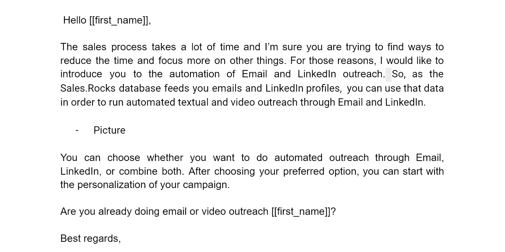Click the "Picture" bullet item text

(109, 130)
